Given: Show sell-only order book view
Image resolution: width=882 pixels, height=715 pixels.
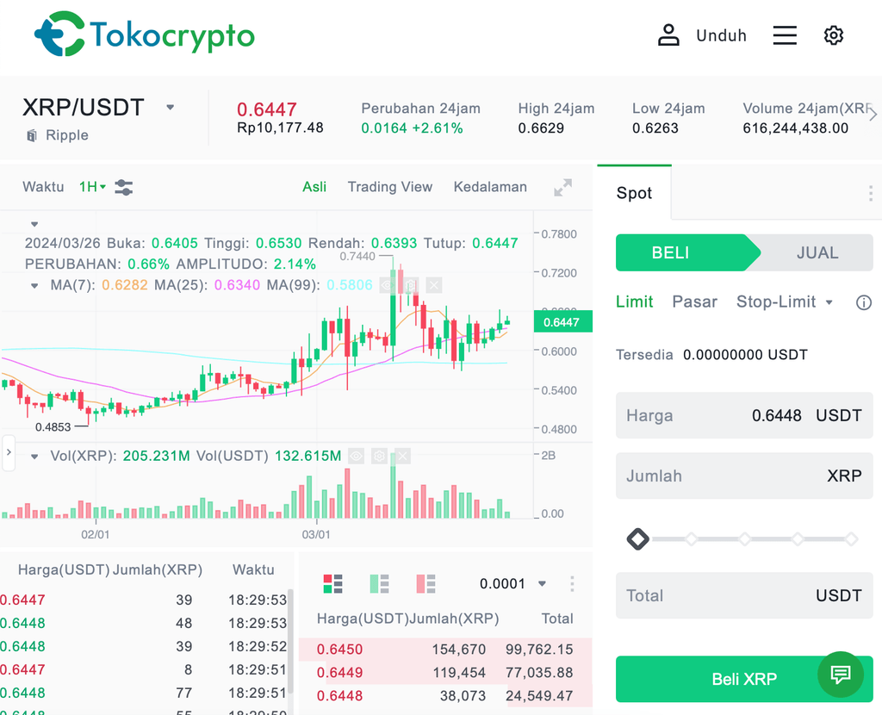Looking at the screenshot, I should pyautogui.click(x=425, y=584).
